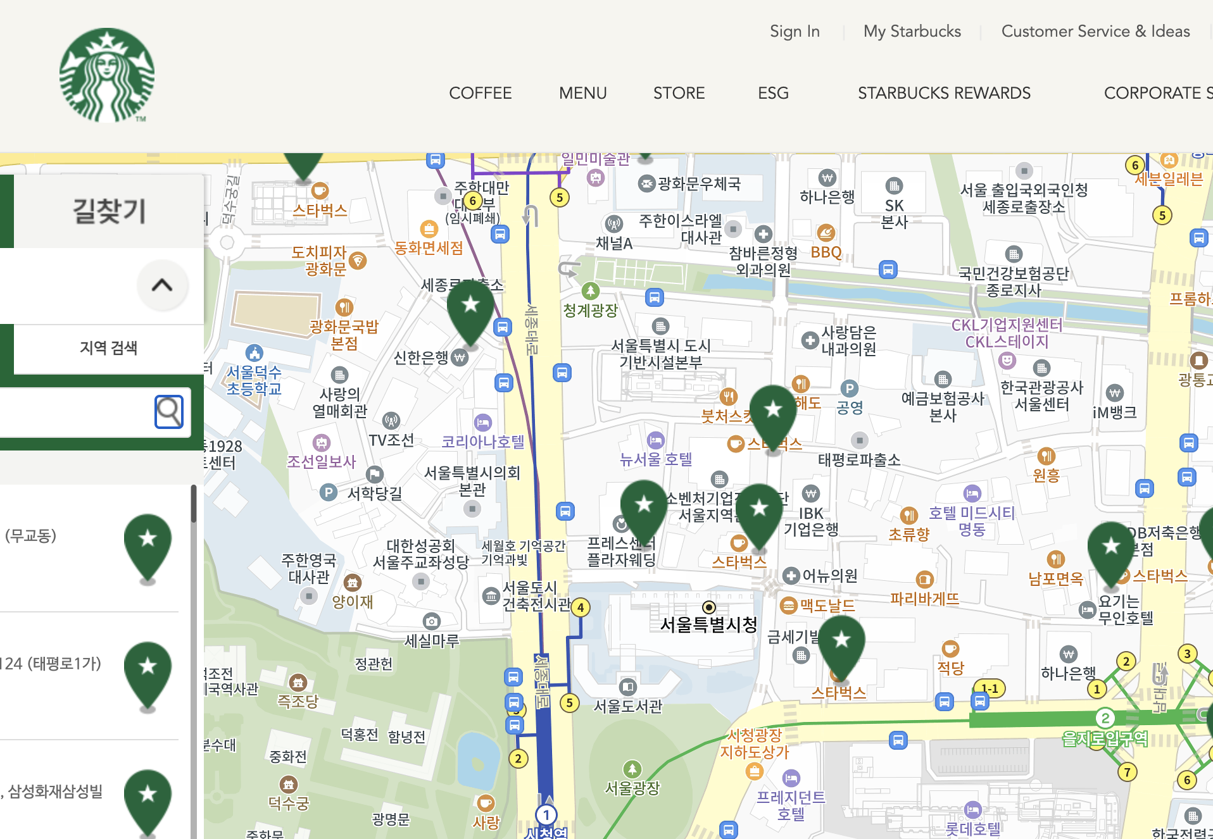Click the 청계광장 park icon
The width and height of the screenshot is (1213, 839).
[591, 291]
